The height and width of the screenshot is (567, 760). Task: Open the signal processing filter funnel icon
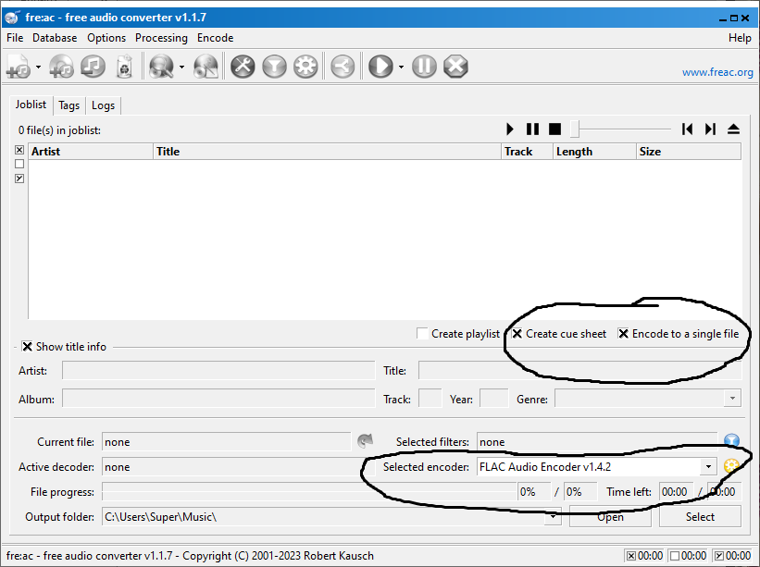(274, 67)
